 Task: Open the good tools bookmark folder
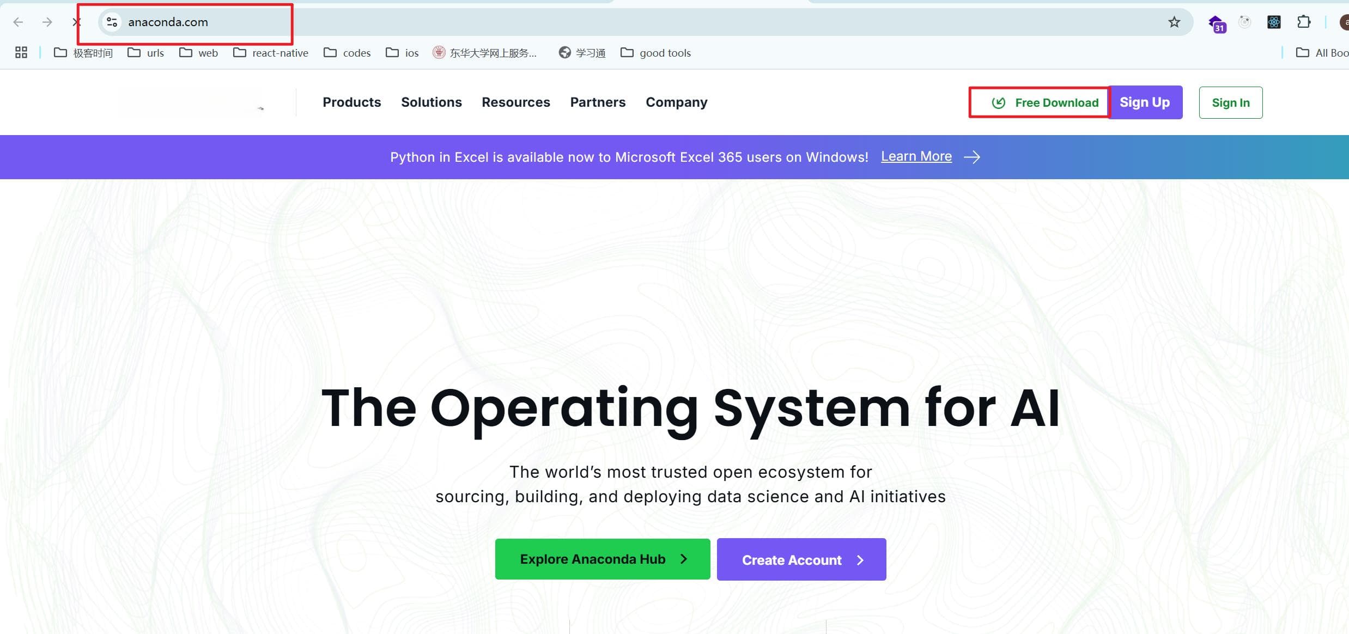(x=655, y=52)
